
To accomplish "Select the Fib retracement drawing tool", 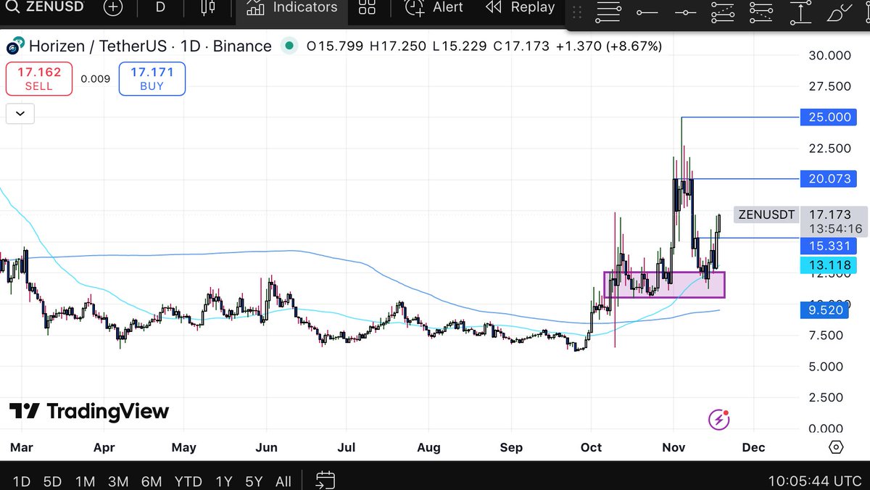I will (609, 12).
